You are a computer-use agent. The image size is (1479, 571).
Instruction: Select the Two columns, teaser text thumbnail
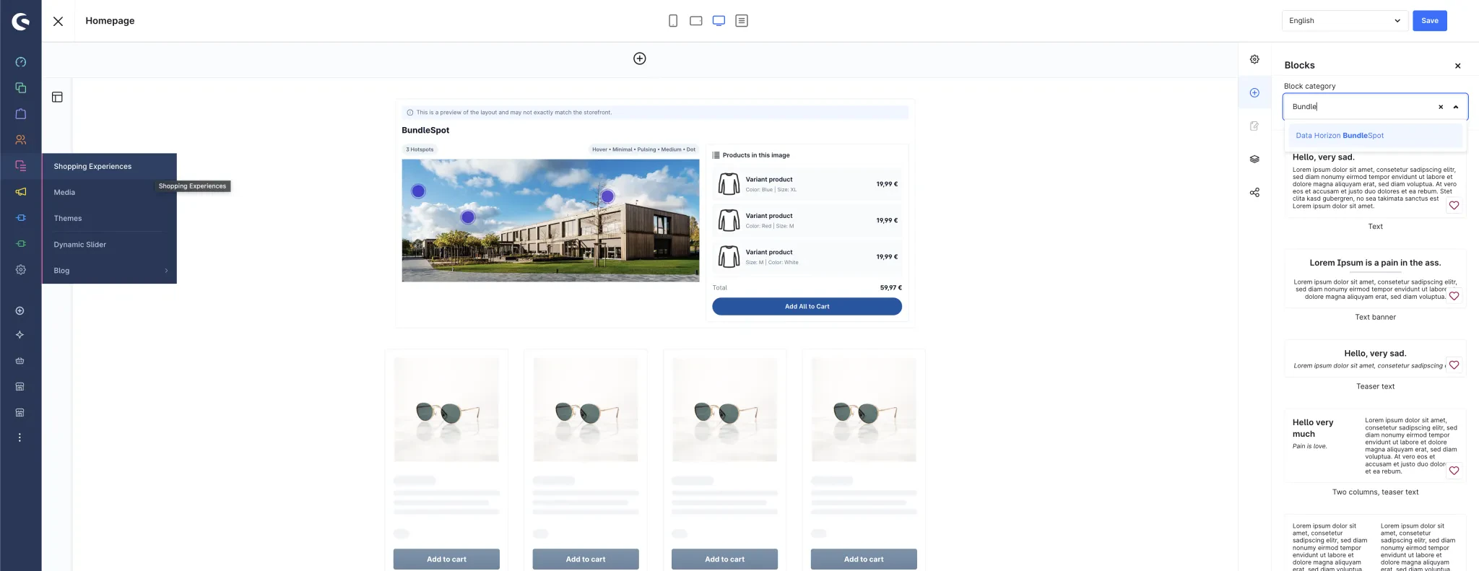(1375, 446)
